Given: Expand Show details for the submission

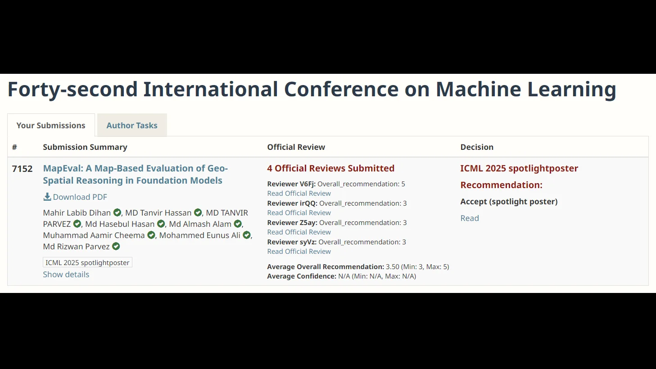Looking at the screenshot, I should [66, 274].
